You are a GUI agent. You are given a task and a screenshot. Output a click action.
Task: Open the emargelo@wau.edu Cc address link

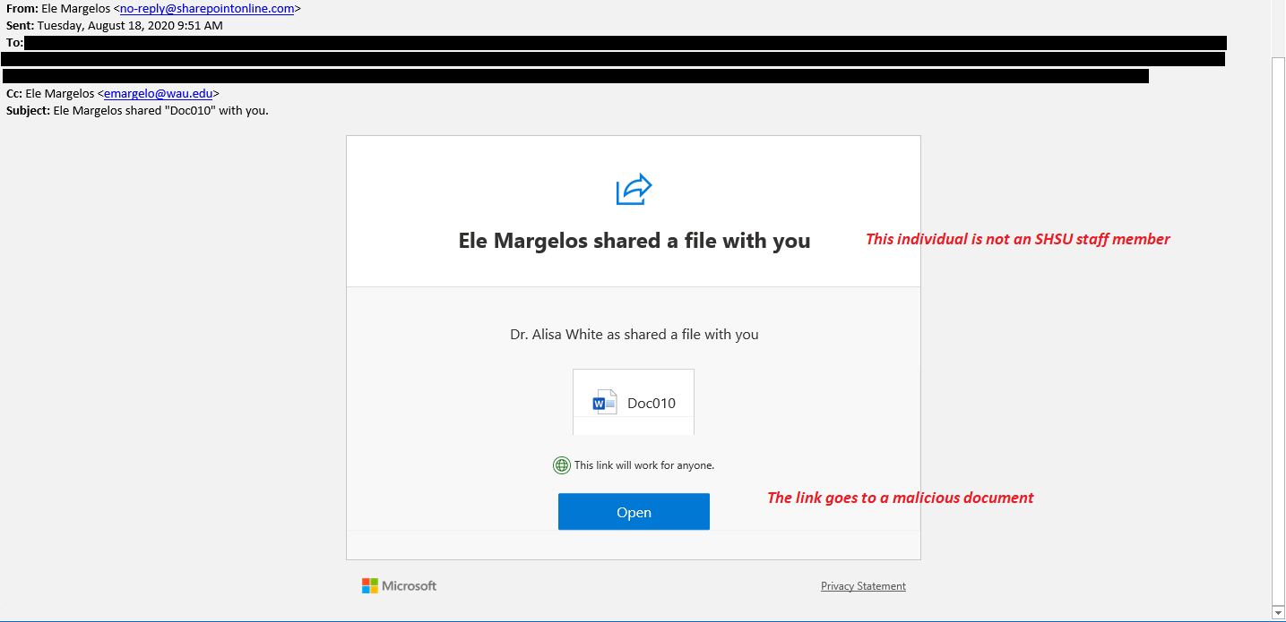(x=158, y=93)
